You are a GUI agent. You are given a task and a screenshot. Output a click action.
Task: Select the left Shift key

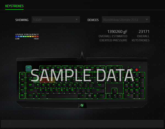32,91
